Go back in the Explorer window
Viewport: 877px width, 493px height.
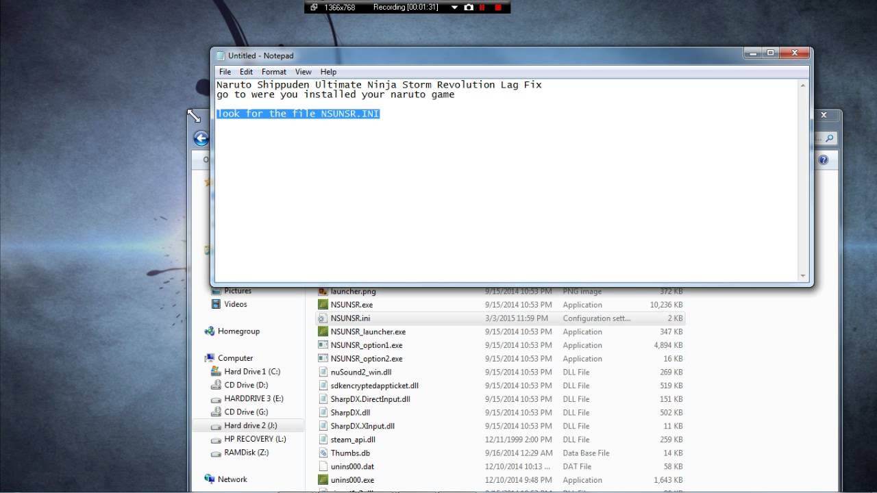pos(201,139)
